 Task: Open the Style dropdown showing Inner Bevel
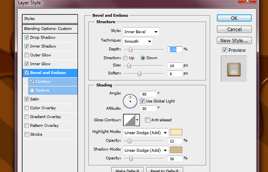point(141,32)
